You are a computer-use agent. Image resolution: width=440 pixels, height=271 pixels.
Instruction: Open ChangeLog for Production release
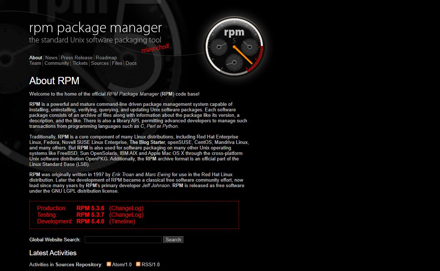pyautogui.click(x=126, y=208)
